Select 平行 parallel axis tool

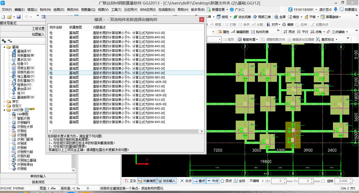[303, 32]
